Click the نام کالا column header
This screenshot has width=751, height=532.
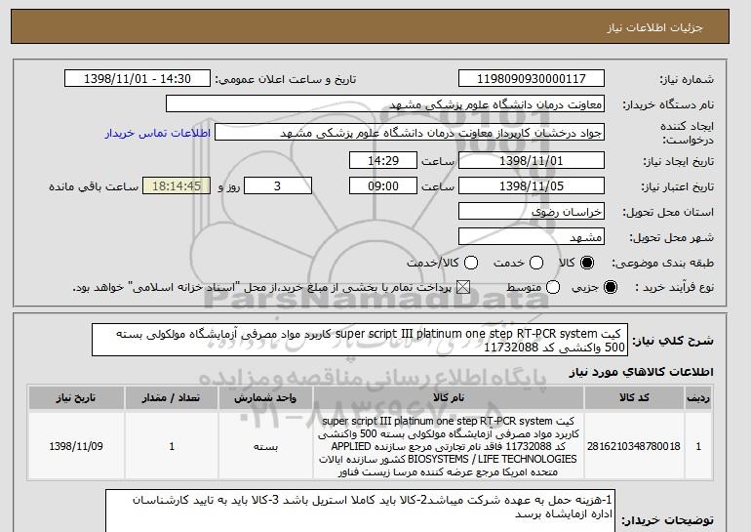[449, 398]
